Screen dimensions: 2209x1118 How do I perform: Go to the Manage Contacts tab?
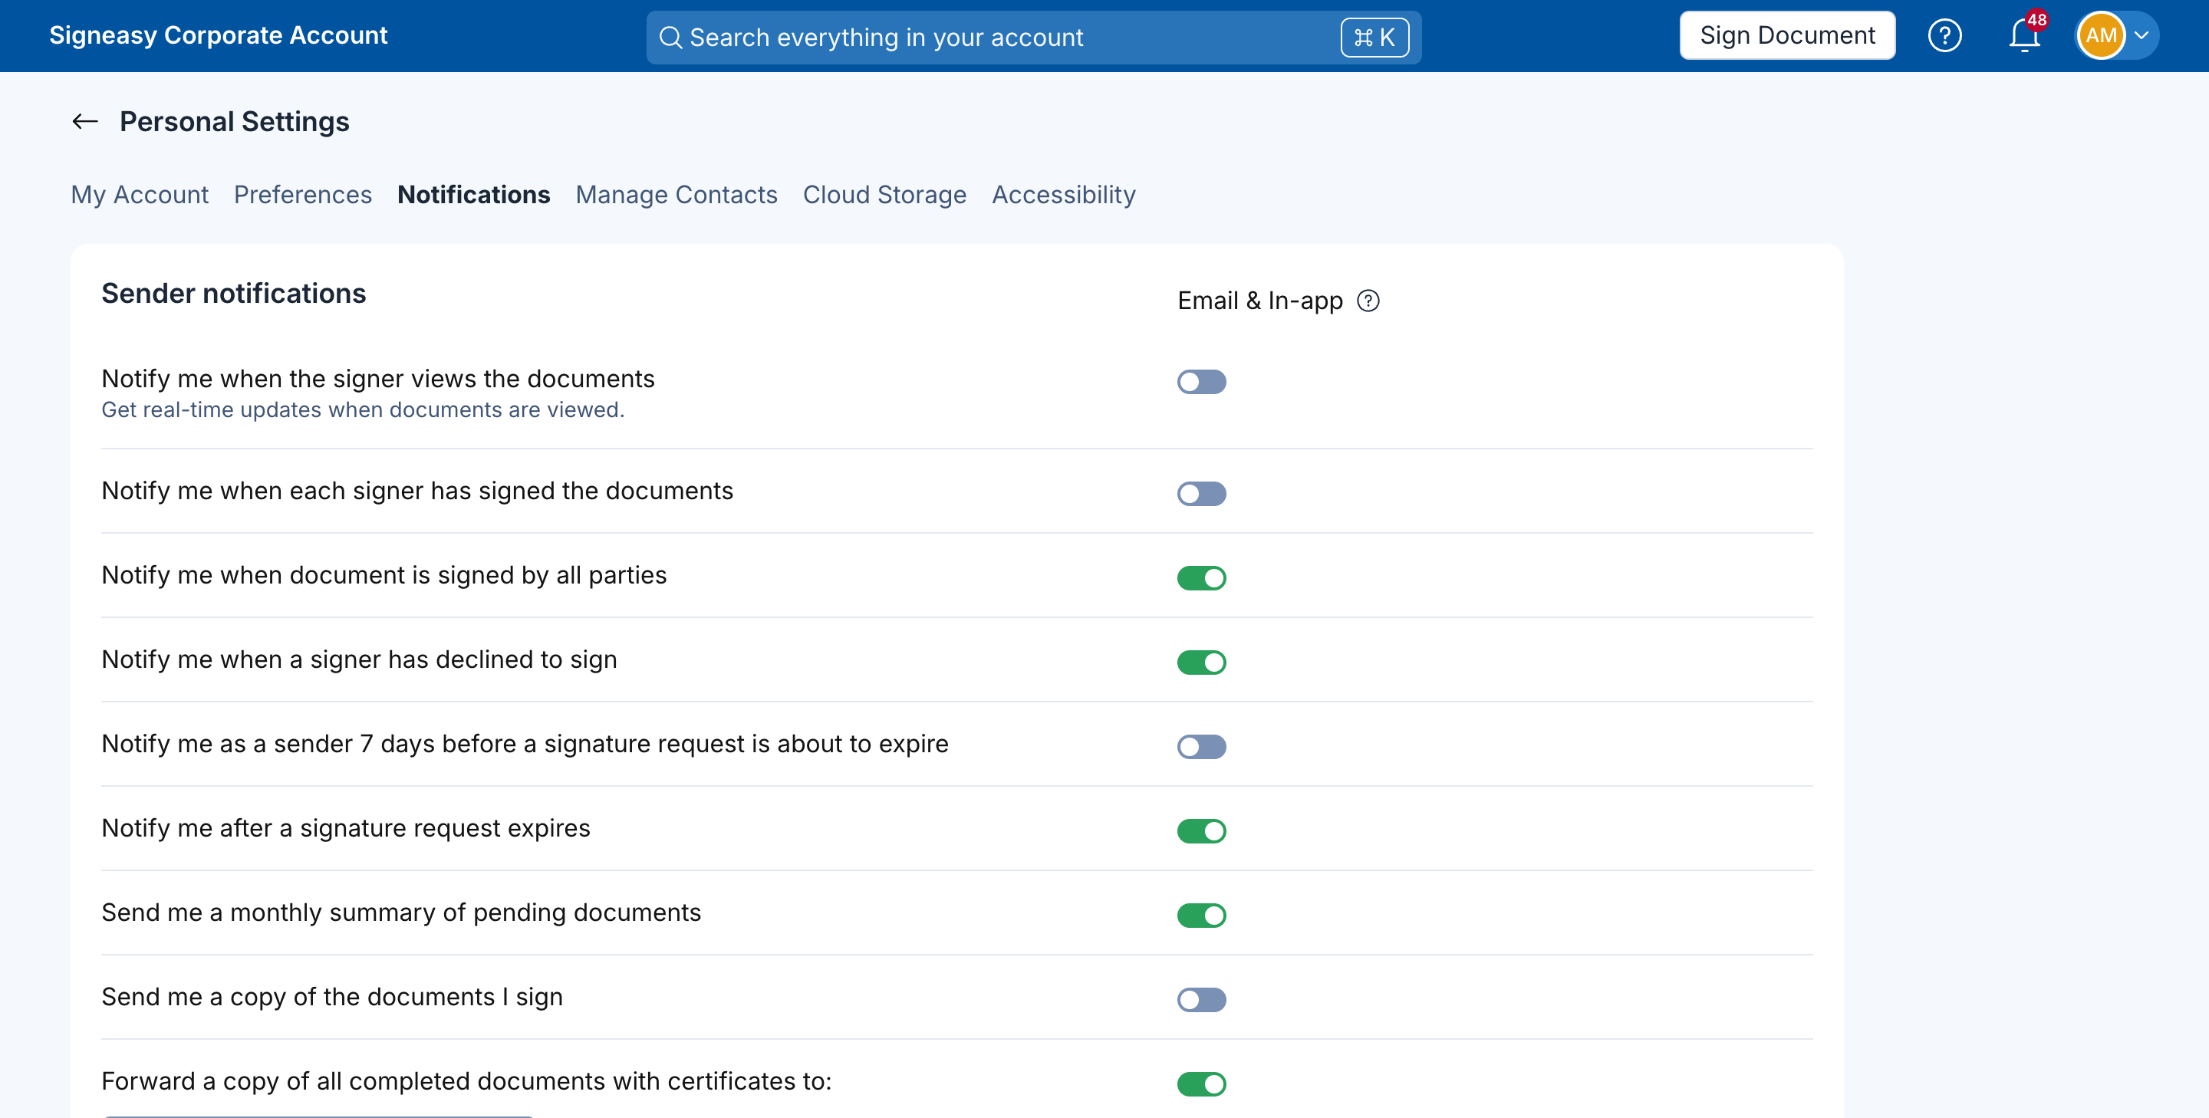click(677, 195)
